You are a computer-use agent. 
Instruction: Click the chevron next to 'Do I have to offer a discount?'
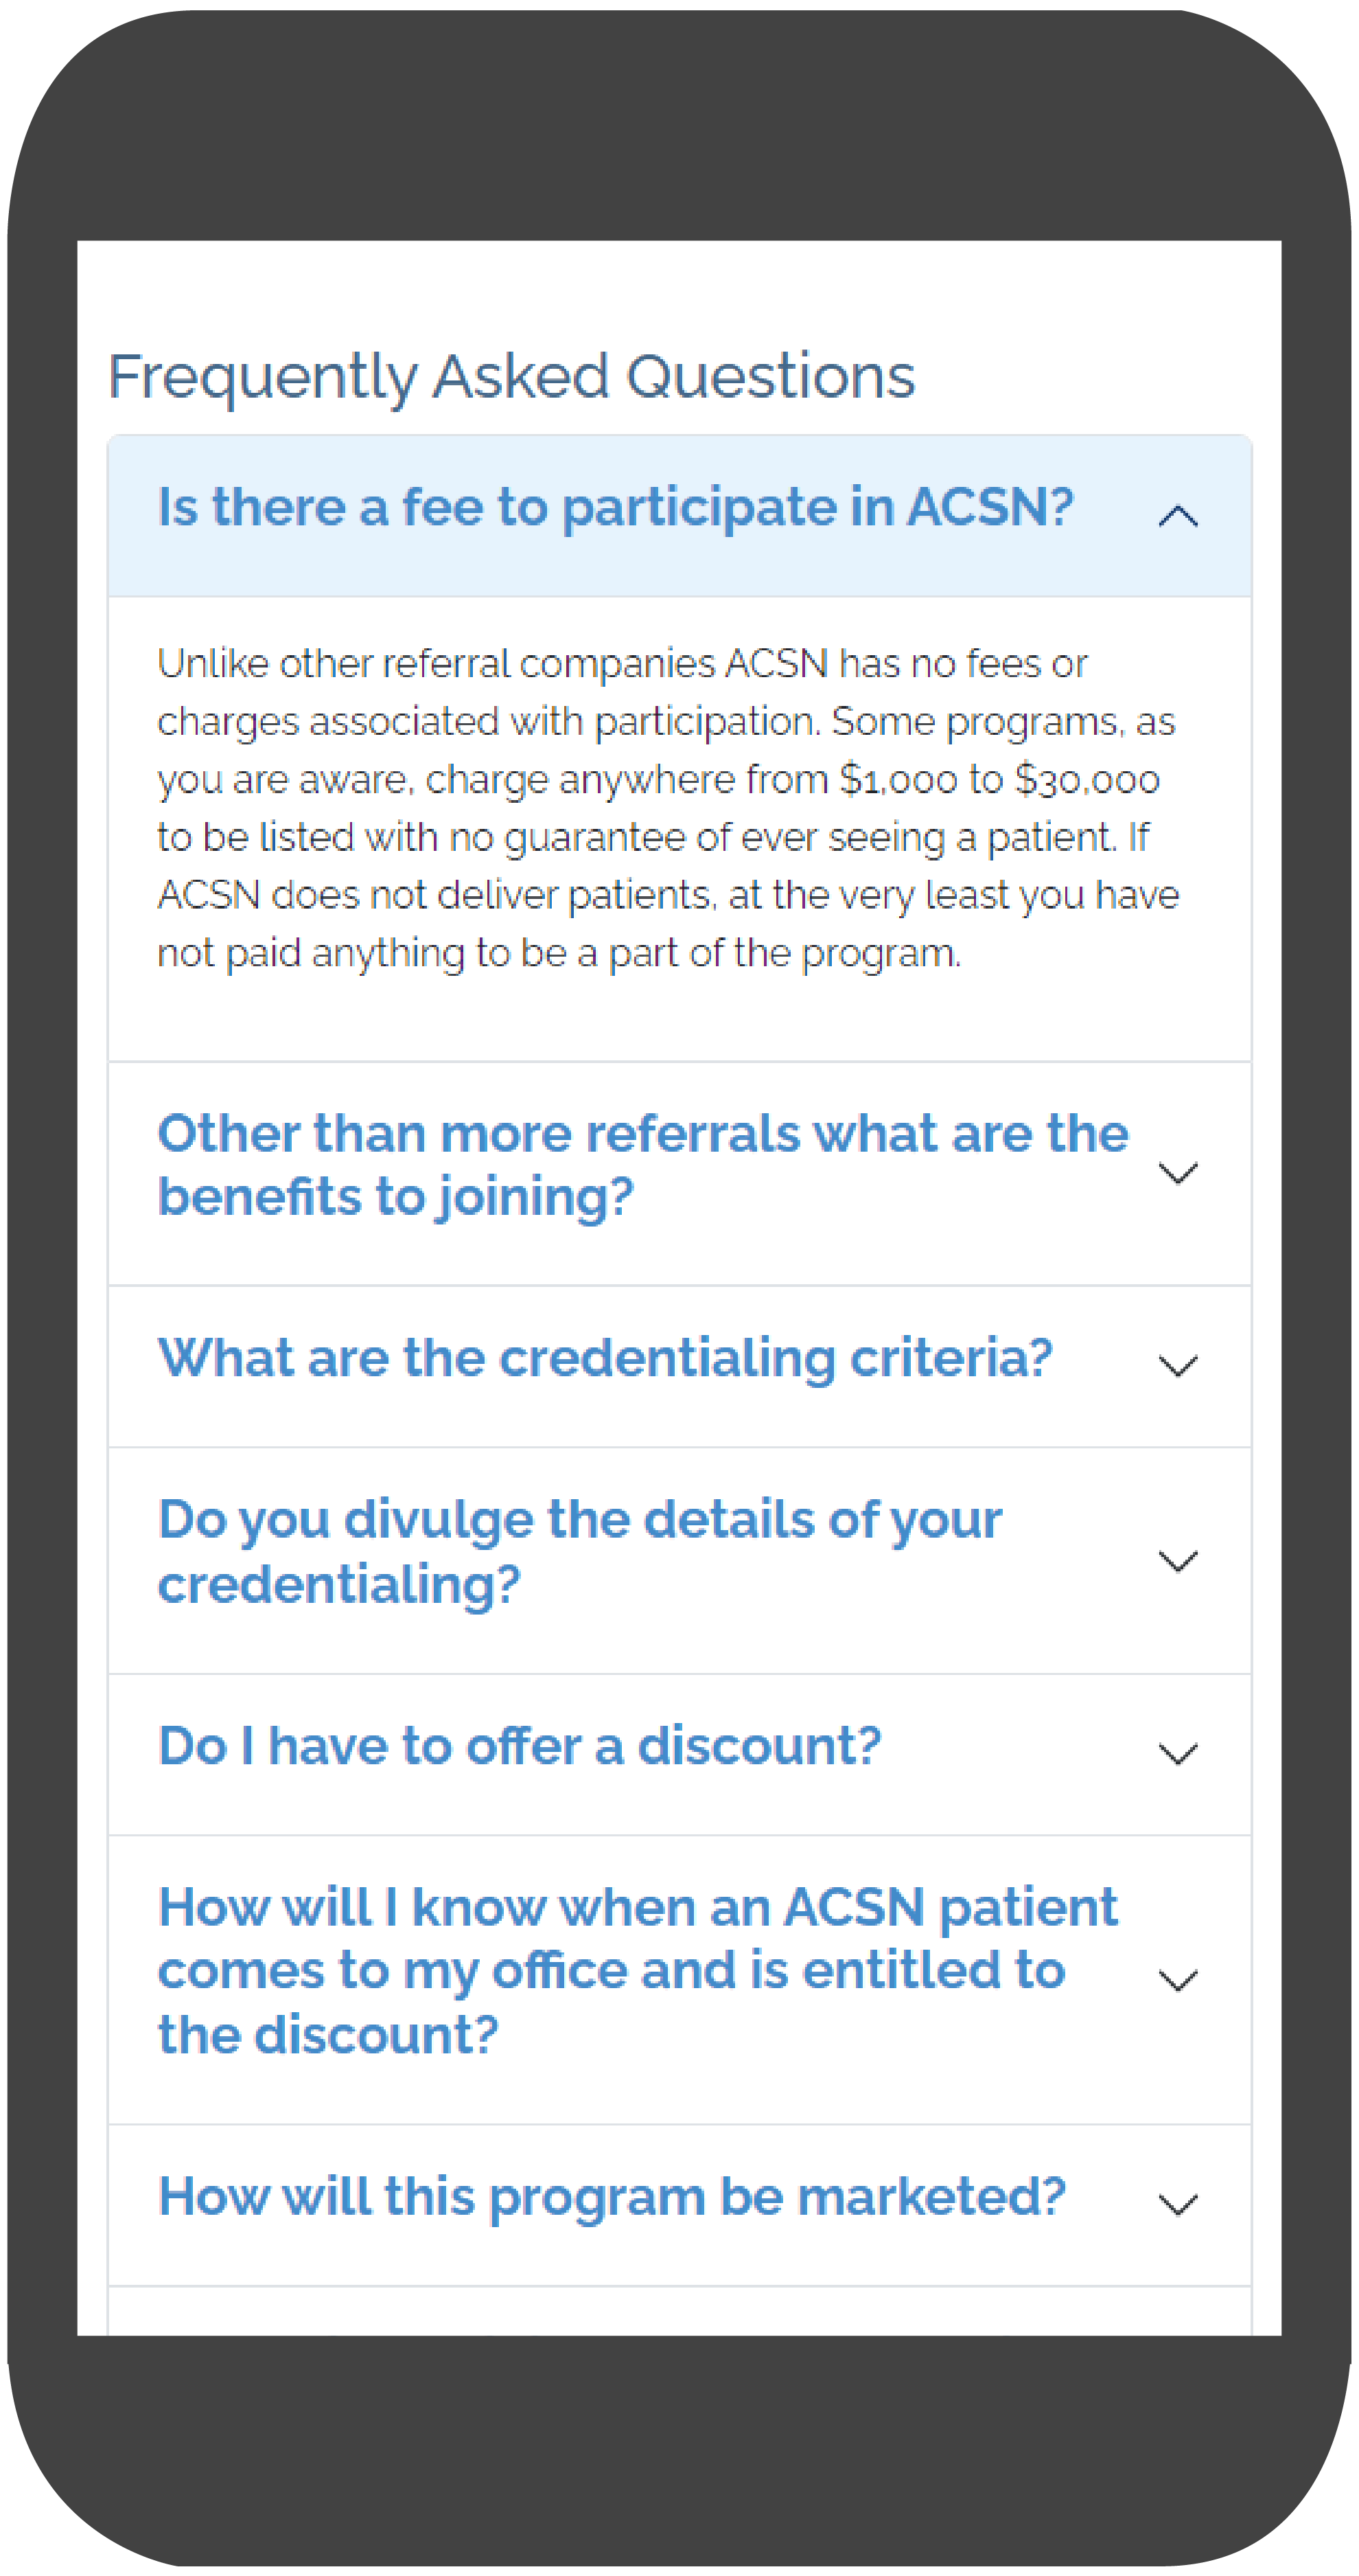coord(1177,1754)
